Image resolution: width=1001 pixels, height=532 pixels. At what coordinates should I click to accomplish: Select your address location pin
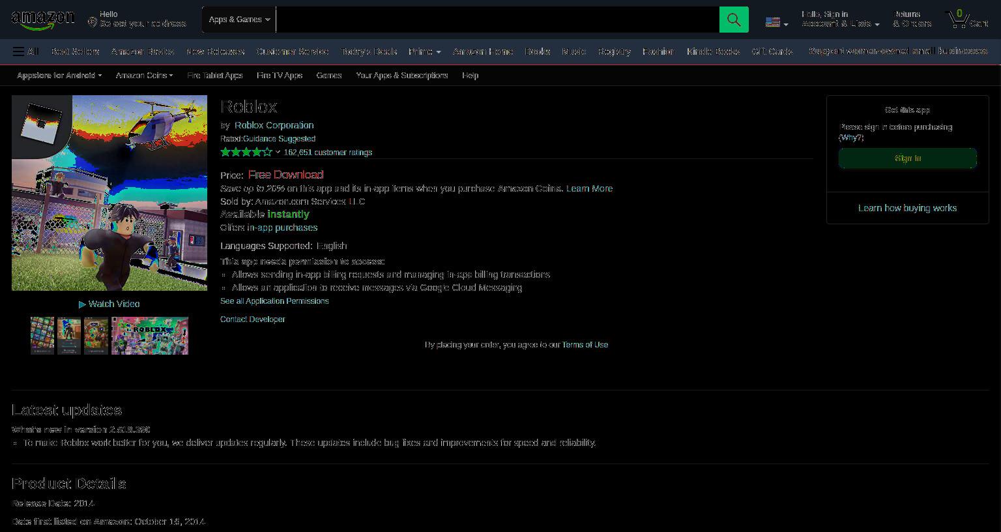[x=92, y=23]
